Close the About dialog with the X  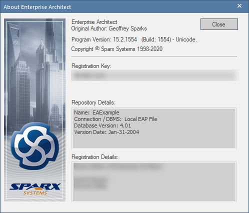[x=239, y=6]
